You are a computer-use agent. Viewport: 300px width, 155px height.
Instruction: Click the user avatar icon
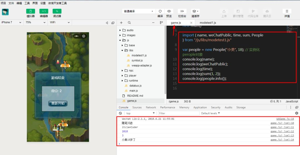pyautogui.click(x=5, y=12)
